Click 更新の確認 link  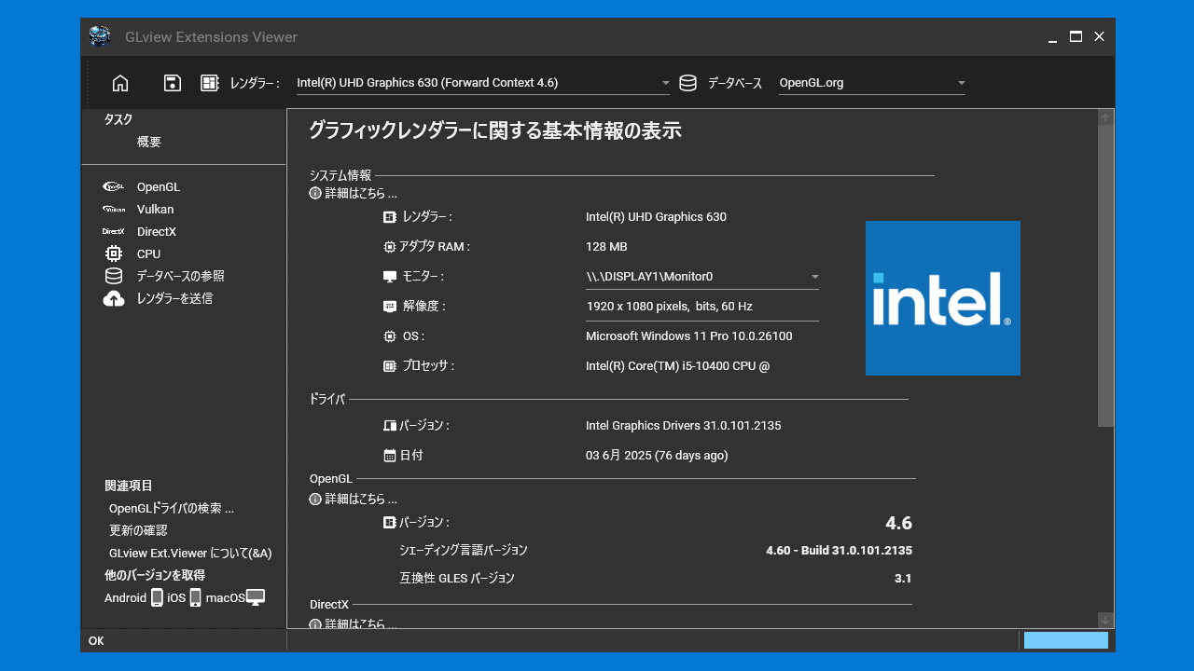[138, 530]
